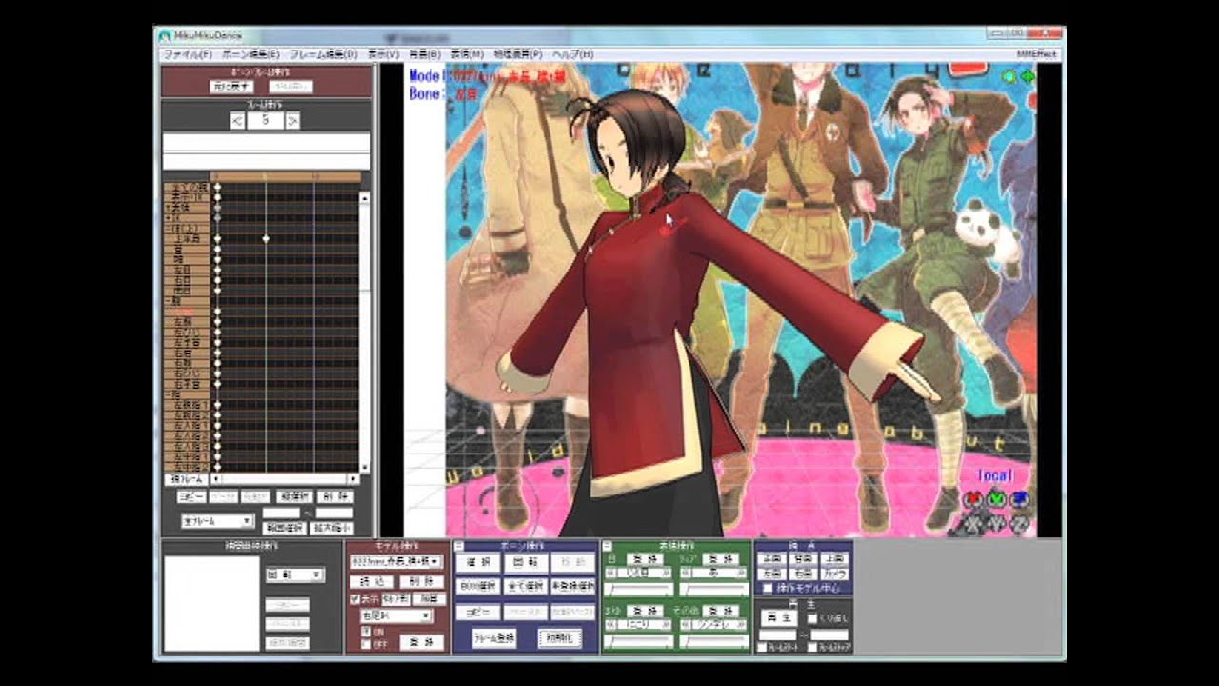Toggle the frame stop checkbox in playback panel
This screenshot has width=1219, height=686.
(812, 647)
